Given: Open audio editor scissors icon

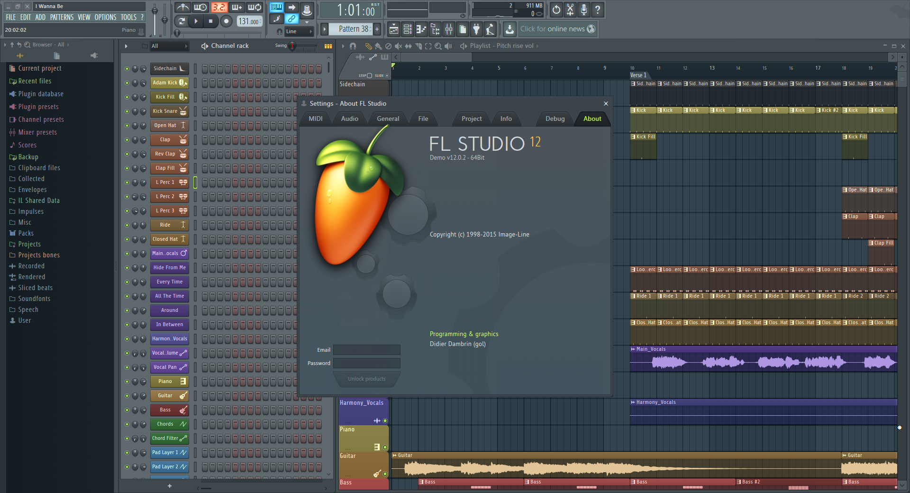Looking at the screenshot, I should tap(570, 9).
